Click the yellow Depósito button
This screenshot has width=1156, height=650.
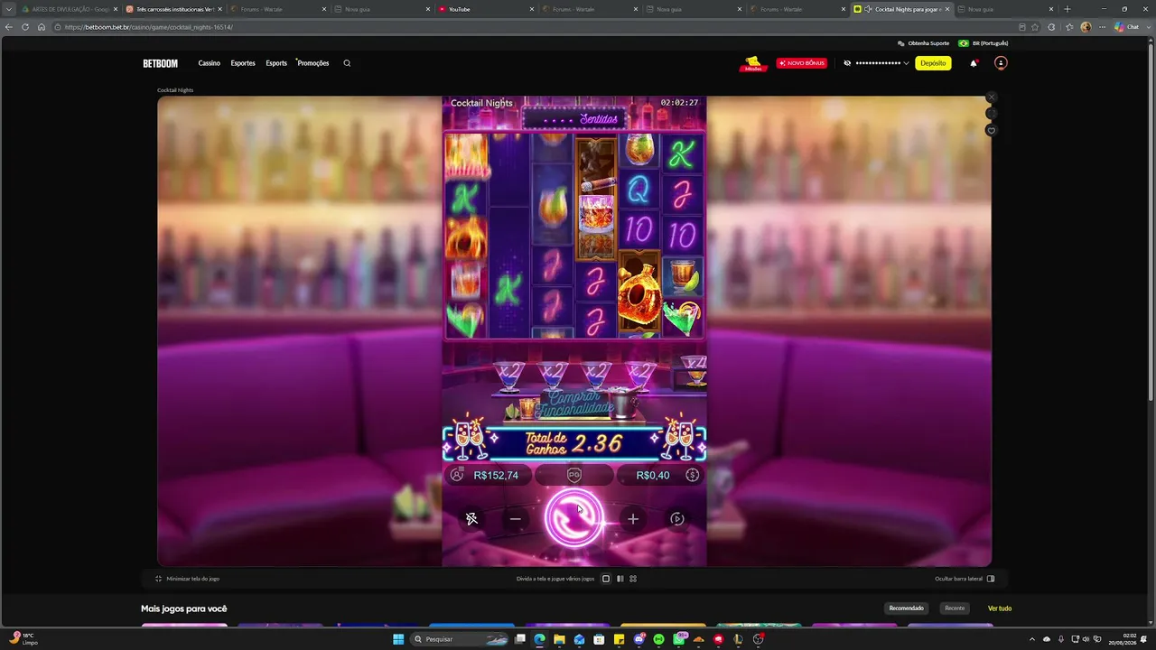[933, 63]
